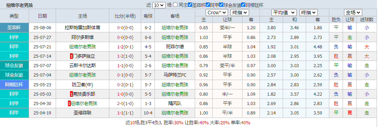Click the 日期 column header
Screen dimensions: 378x127
(x=42, y=16)
